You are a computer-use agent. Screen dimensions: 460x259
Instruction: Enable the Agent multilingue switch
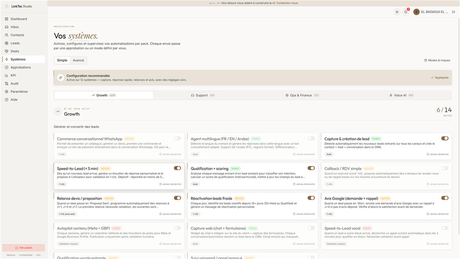point(311,138)
